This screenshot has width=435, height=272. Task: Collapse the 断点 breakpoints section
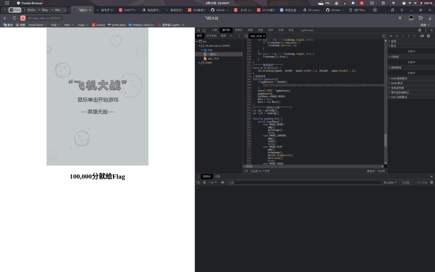pos(411,46)
